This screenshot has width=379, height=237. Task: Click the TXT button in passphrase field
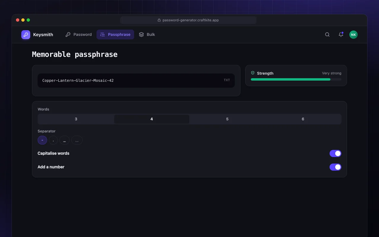[x=227, y=80]
